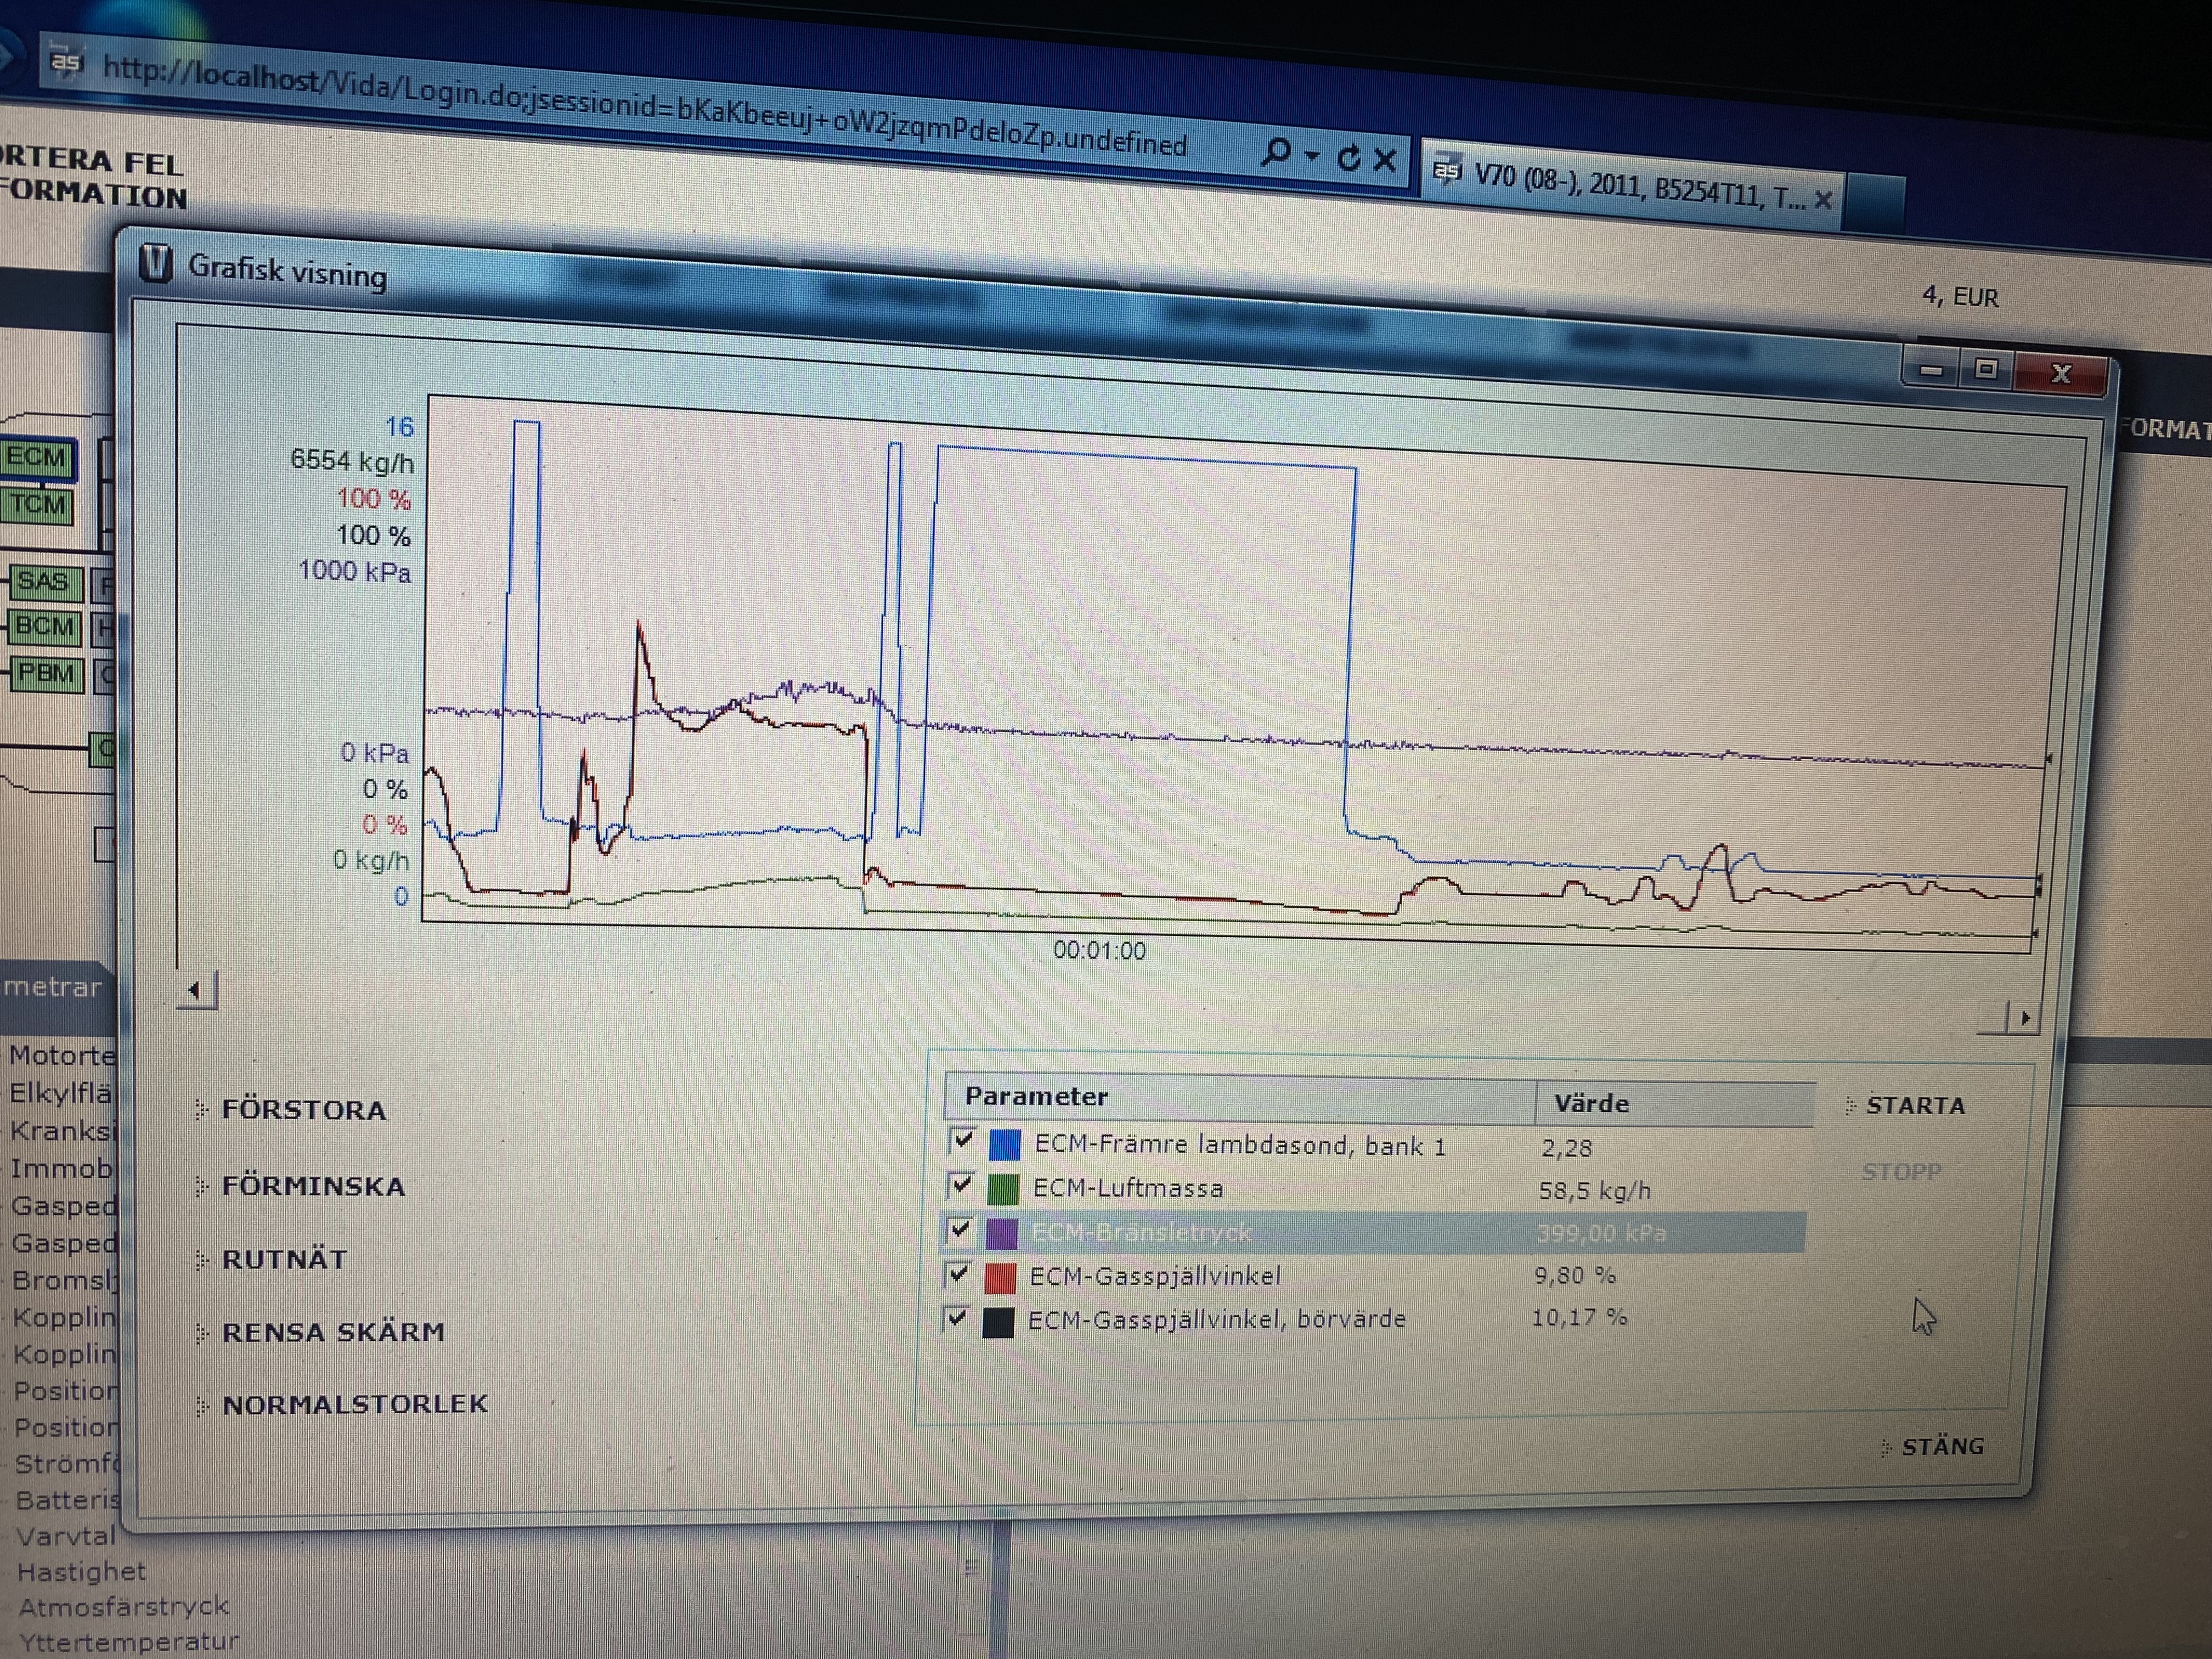Click STÄNG to close graph window
The image size is (2212, 1659).
tap(1942, 1446)
